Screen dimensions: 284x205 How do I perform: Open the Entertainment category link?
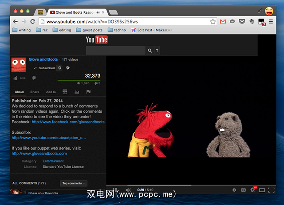tap(53, 161)
